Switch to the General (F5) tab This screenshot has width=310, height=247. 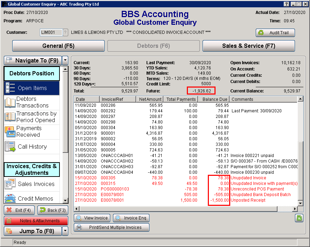pos(58,46)
